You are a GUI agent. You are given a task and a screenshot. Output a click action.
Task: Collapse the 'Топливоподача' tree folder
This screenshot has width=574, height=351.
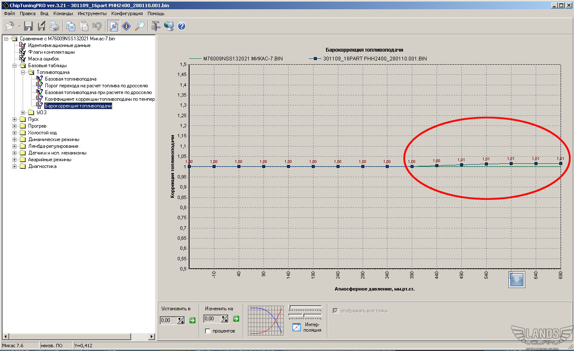tap(23, 72)
